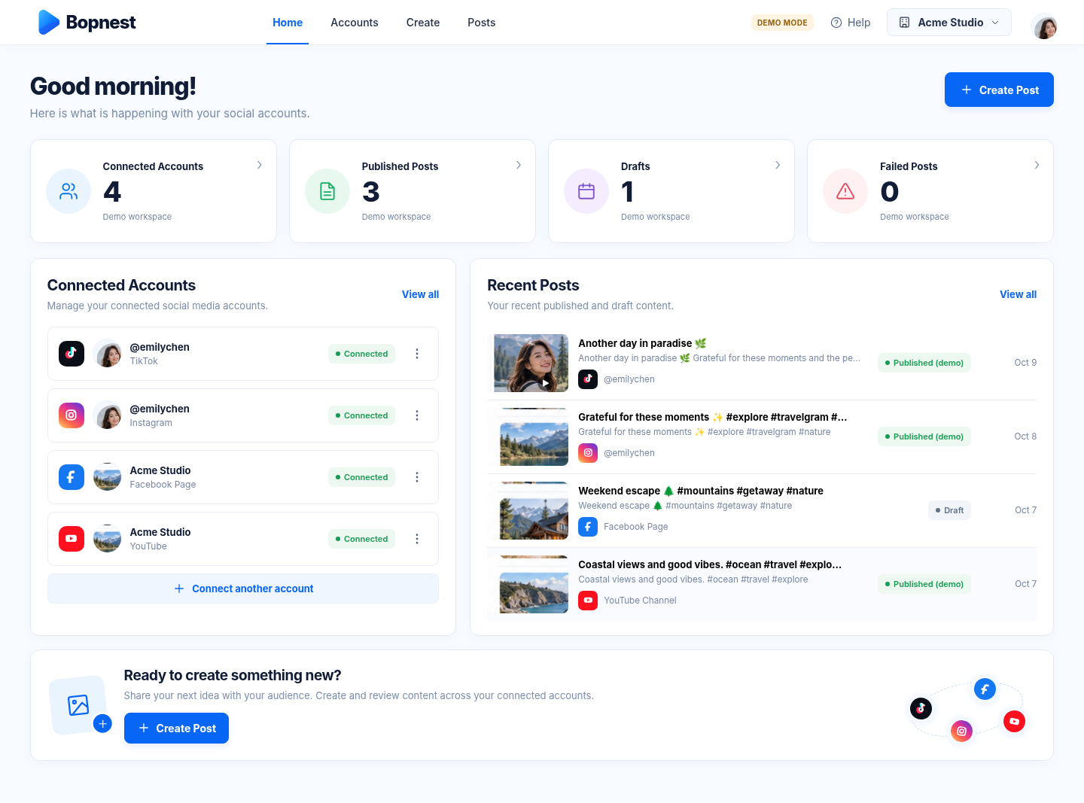The image size is (1084, 803).
Task: Click the Instagram icon for @emilychen account
Action: coord(72,415)
